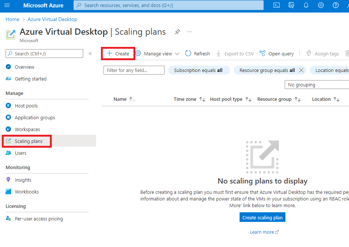
Task: Open Application groups in the sidebar
Action: [x=35, y=117]
